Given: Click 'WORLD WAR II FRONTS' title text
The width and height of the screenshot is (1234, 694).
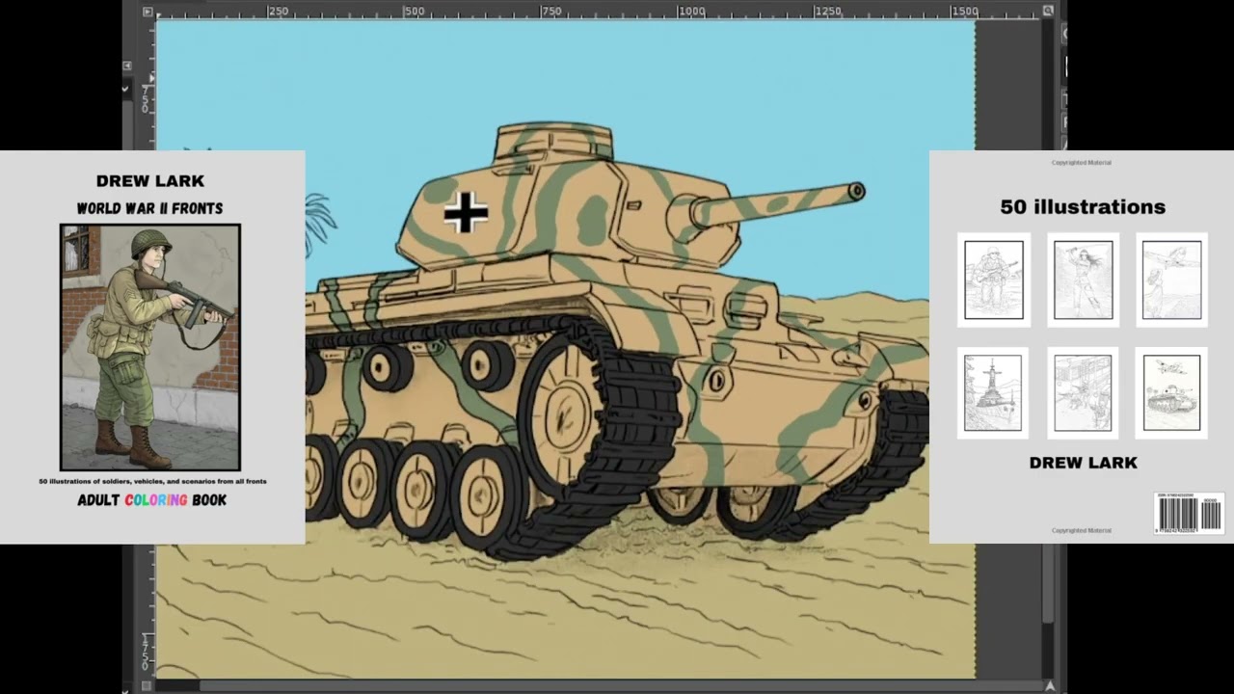Looking at the screenshot, I should [x=150, y=208].
